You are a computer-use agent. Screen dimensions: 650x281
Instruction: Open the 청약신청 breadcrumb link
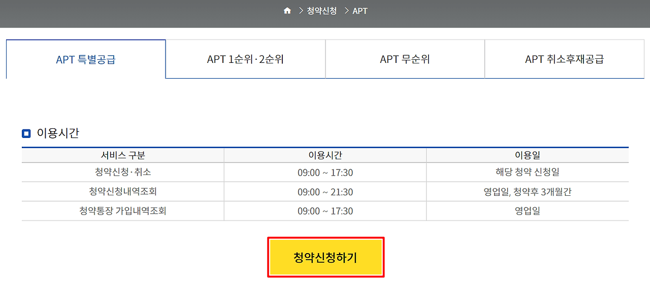click(321, 11)
